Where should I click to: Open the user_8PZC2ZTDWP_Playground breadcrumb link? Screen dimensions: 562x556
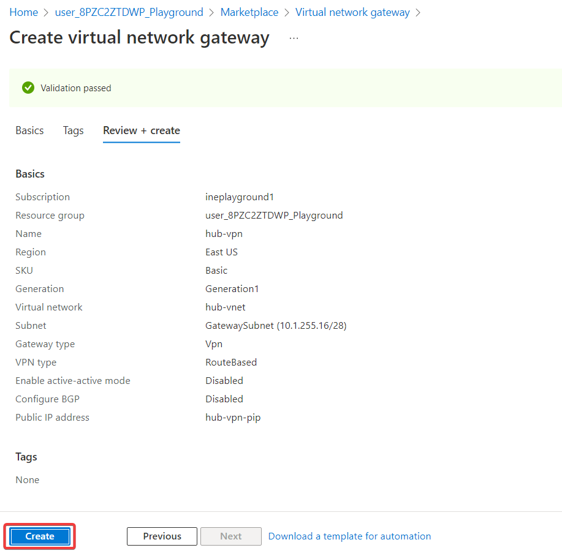[x=129, y=12]
